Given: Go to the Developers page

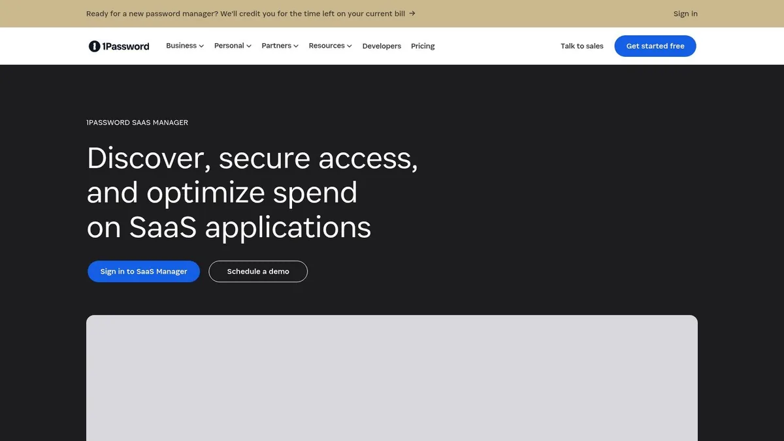Looking at the screenshot, I should click(x=382, y=46).
